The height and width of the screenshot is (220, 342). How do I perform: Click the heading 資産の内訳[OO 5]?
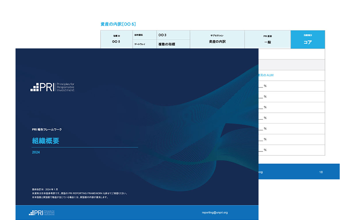(x=118, y=24)
